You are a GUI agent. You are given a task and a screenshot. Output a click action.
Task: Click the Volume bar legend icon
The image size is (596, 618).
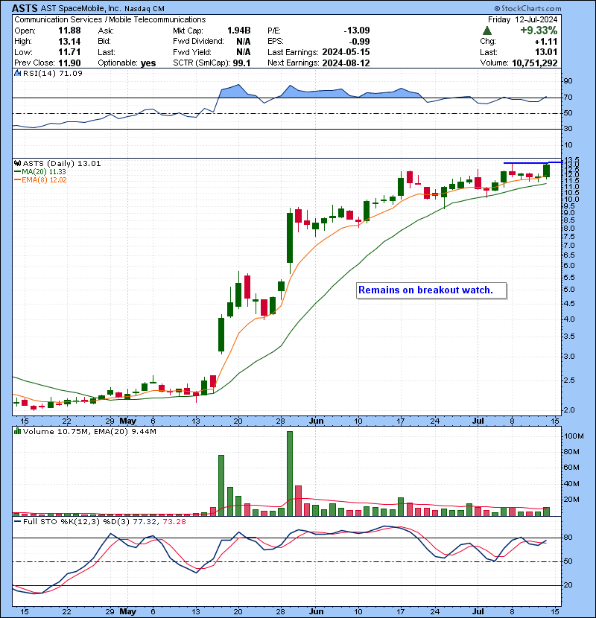coord(17,431)
